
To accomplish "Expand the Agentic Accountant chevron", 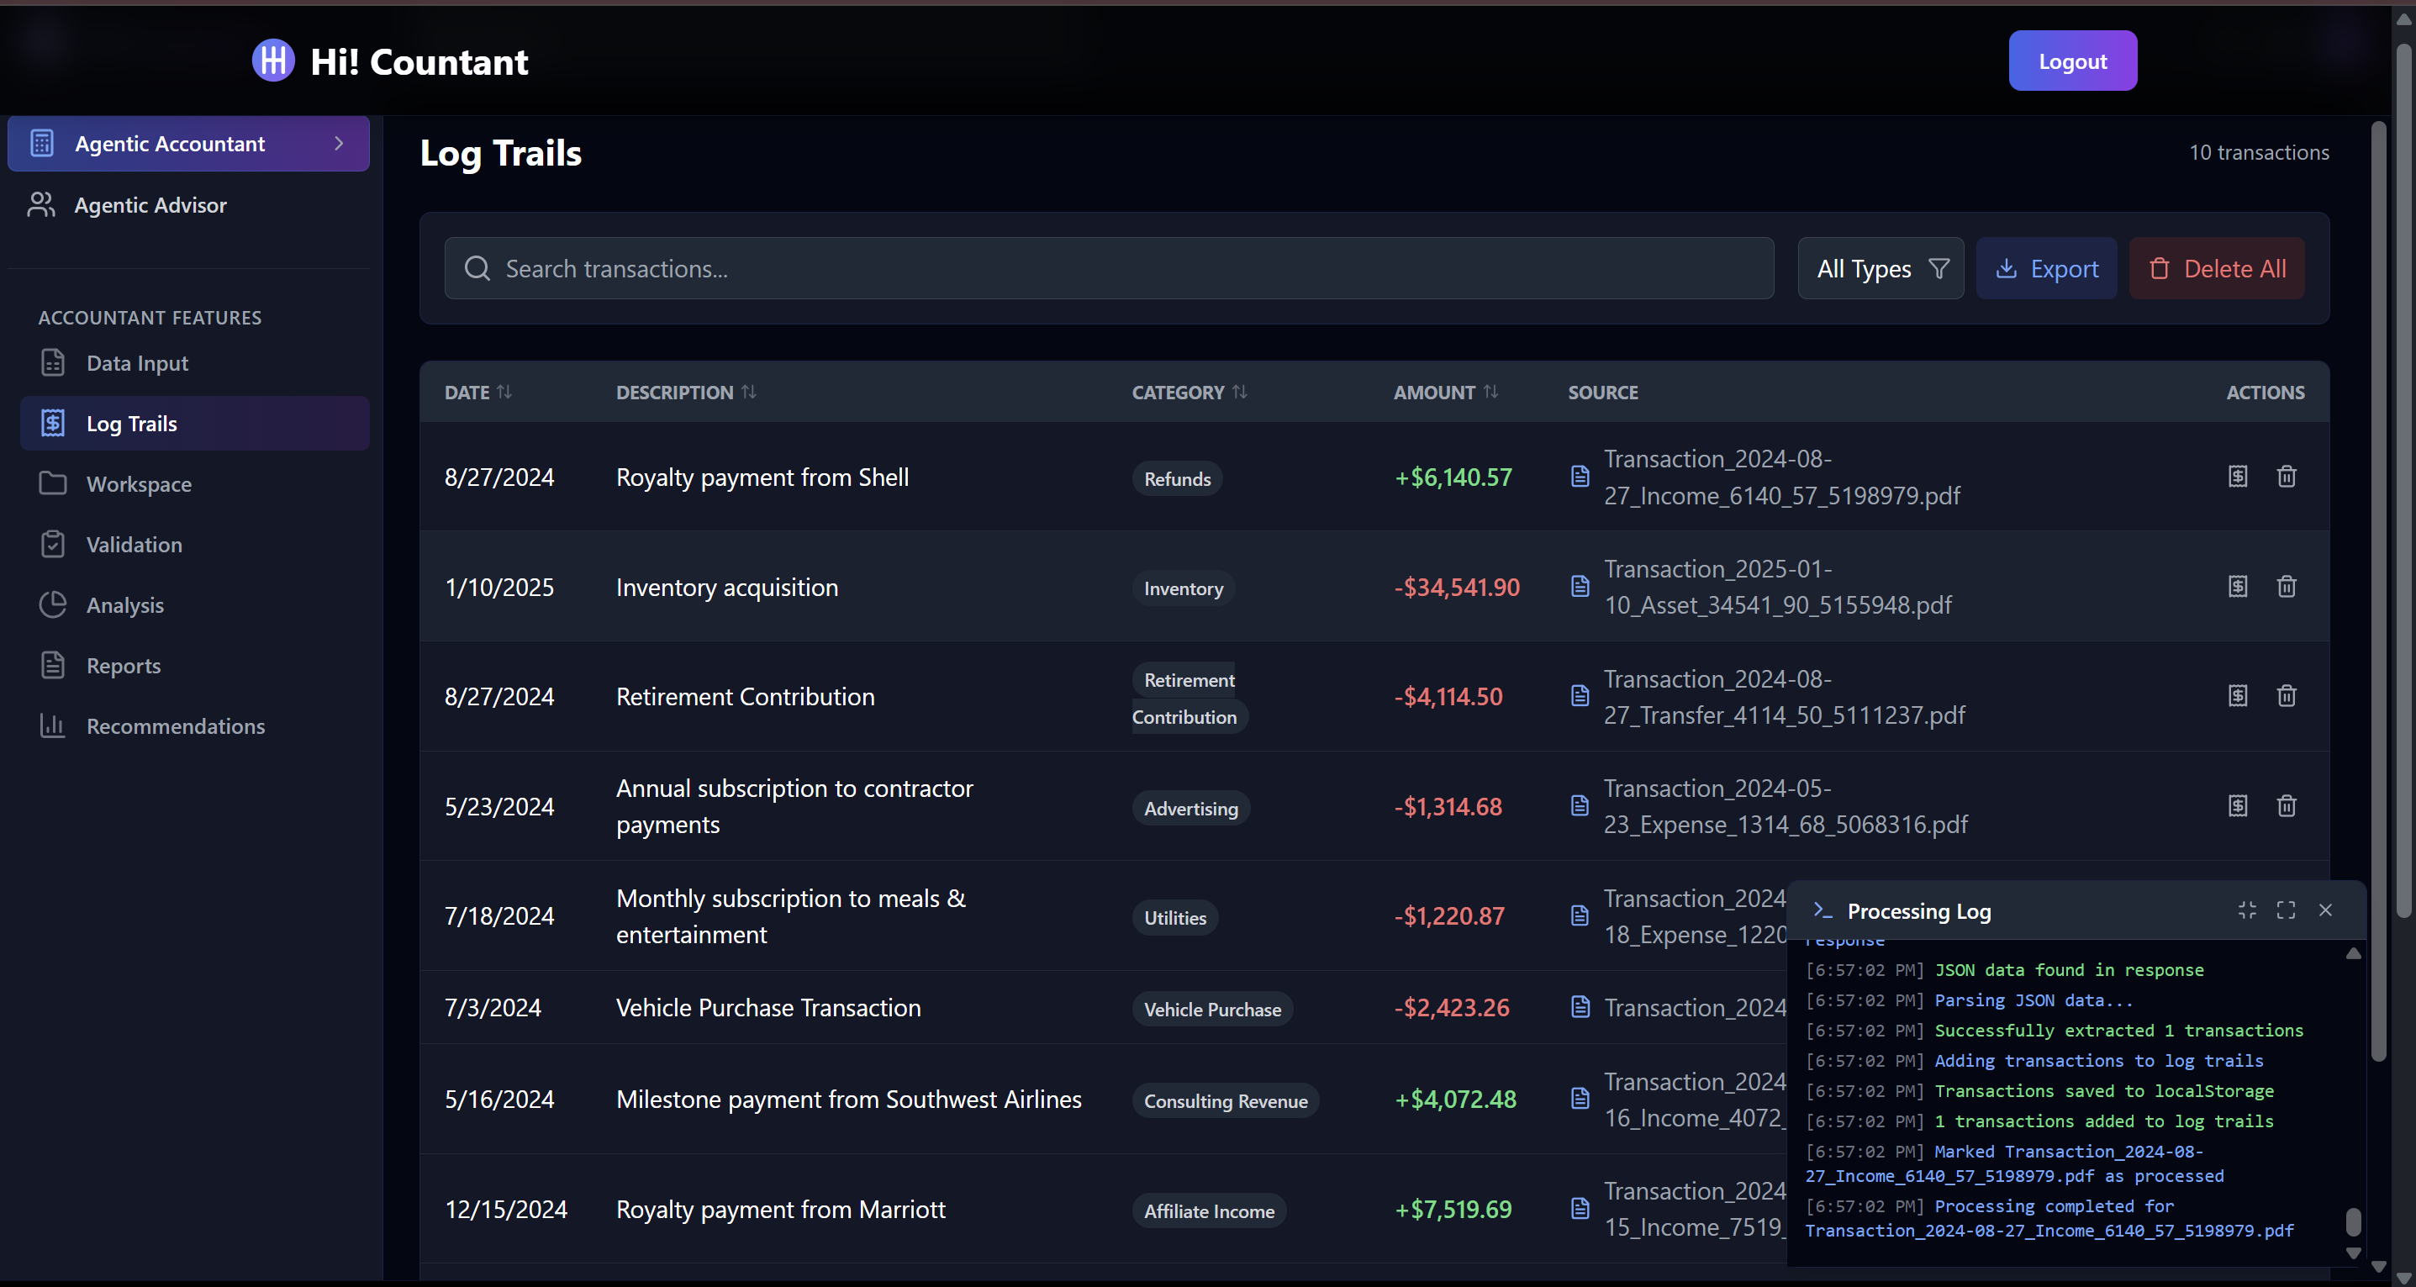I will 339,144.
